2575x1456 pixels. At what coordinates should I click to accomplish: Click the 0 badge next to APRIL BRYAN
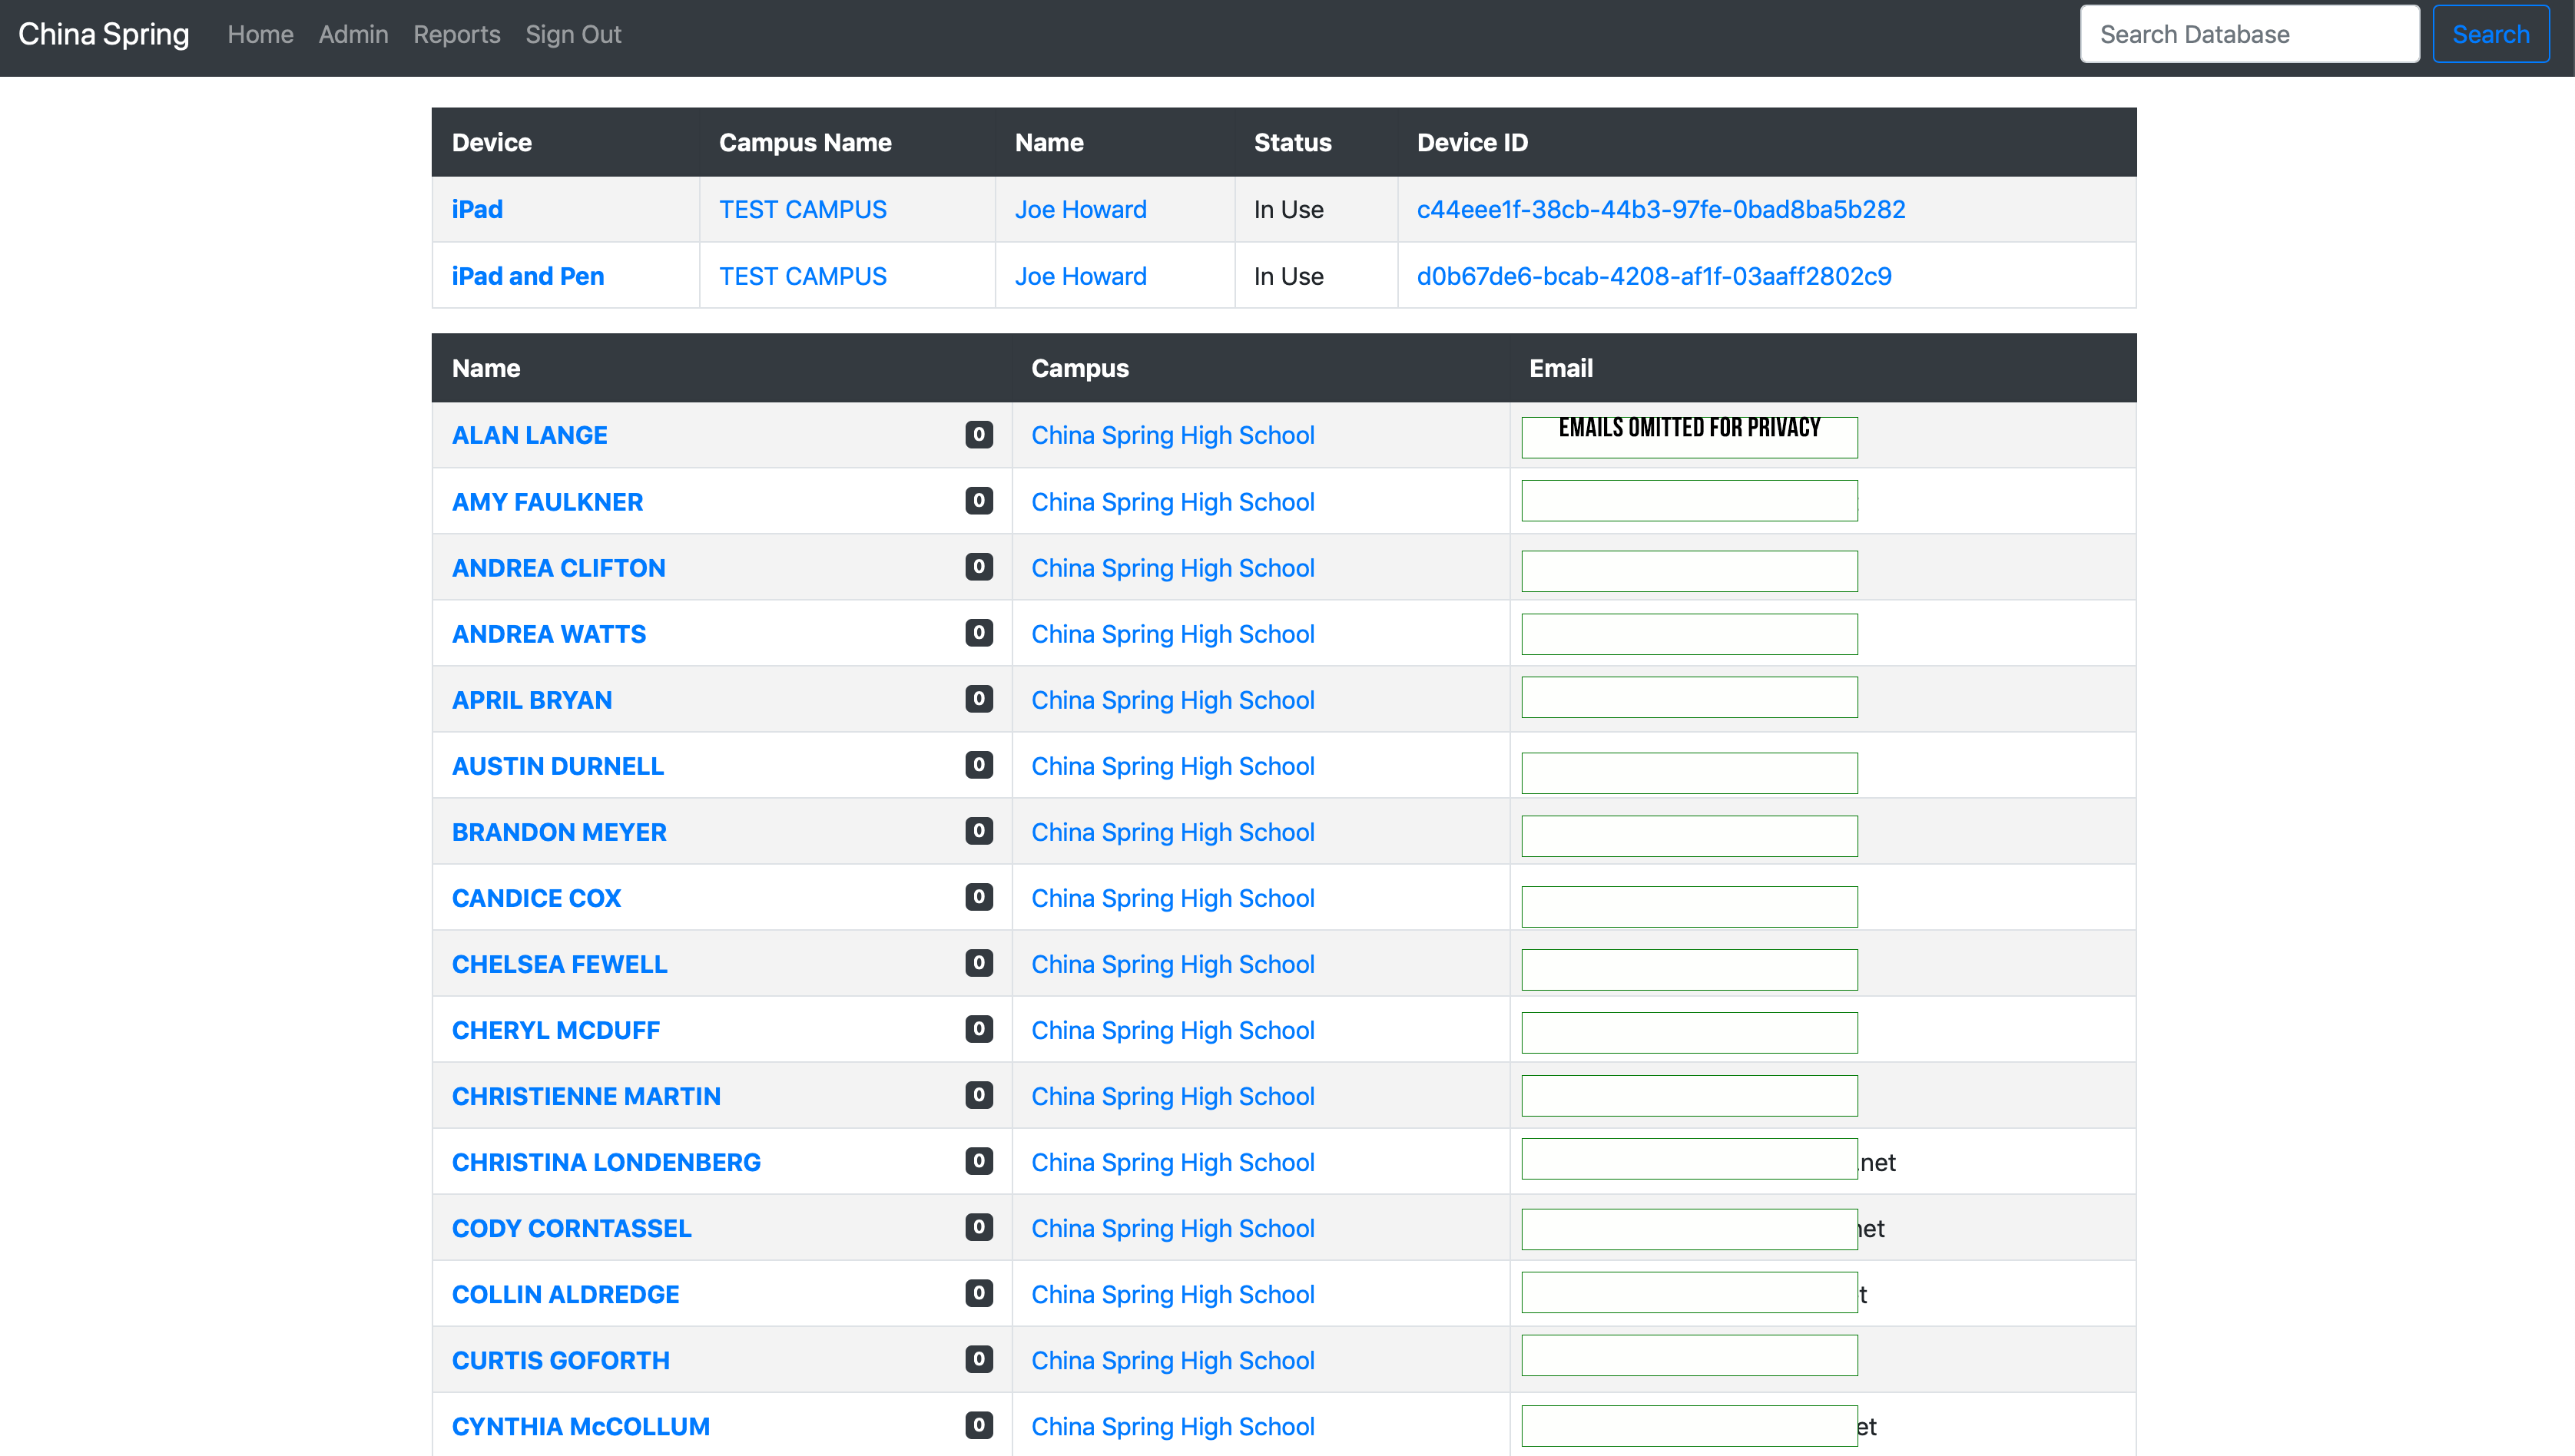[979, 700]
